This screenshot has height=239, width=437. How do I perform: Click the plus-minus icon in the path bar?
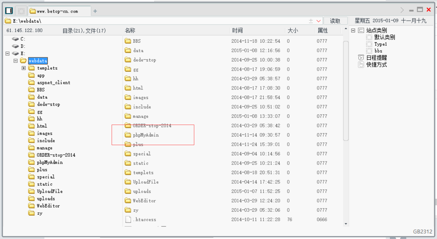pyautogui.click(x=311, y=21)
